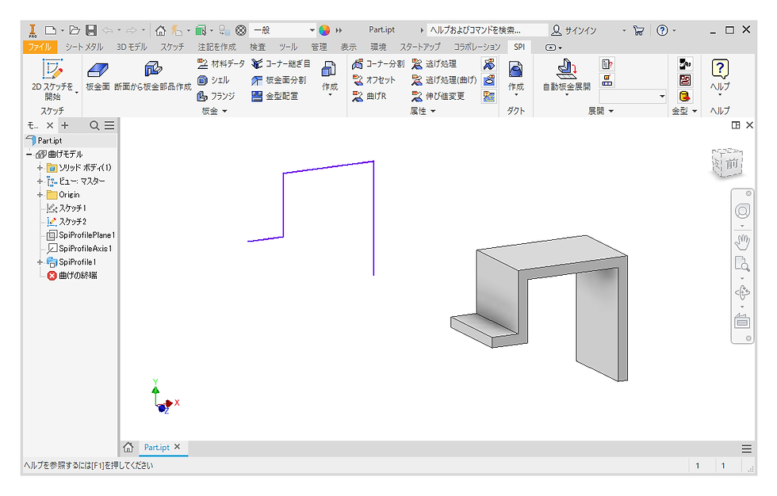Select the 曲げR bend radius tool

click(x=369, y=96)
